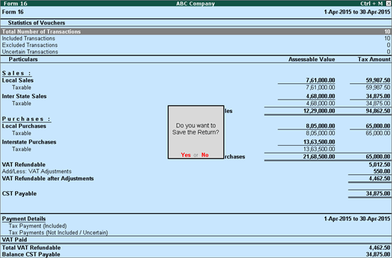
Task: Open Tax Payments (Not Included / Uncertain)
Action: [58, 232]
